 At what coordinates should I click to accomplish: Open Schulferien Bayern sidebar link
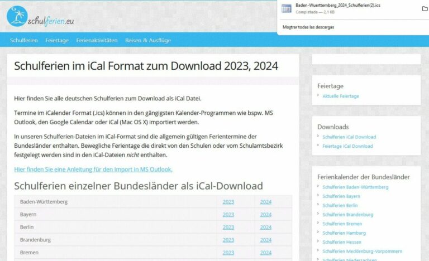click(x=341, y=196)
